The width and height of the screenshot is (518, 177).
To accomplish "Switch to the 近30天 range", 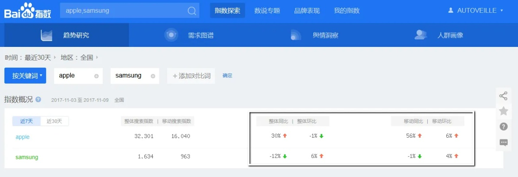I will click(x=54, y=121).
